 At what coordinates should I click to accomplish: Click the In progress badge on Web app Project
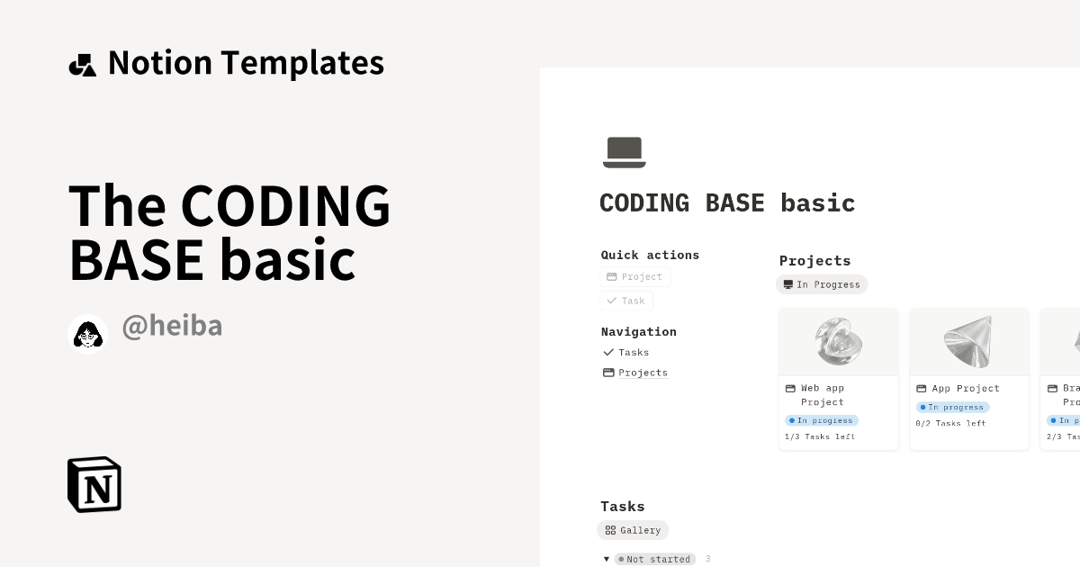coord(822,420)
